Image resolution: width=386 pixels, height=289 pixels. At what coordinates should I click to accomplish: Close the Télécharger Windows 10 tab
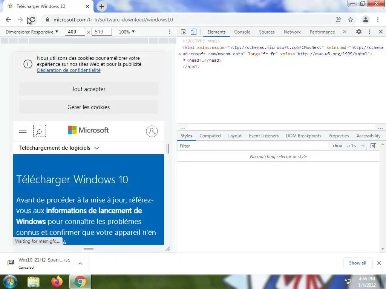[x=87, y=6]
